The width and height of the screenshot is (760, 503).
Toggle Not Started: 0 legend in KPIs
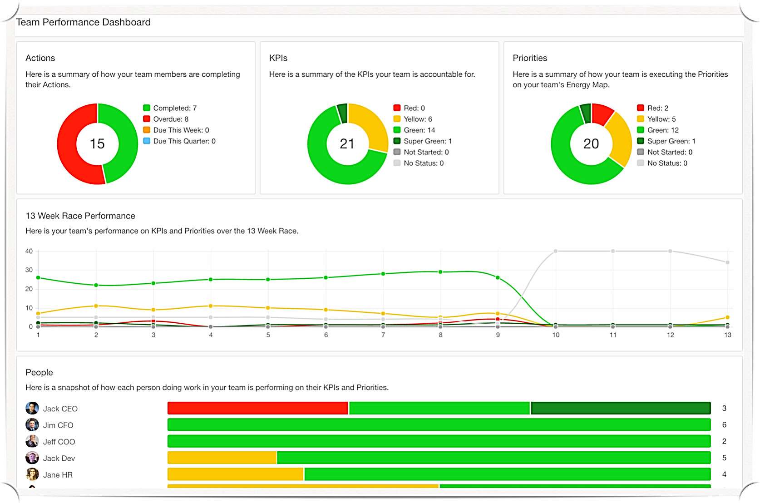[x=421, y=152]
